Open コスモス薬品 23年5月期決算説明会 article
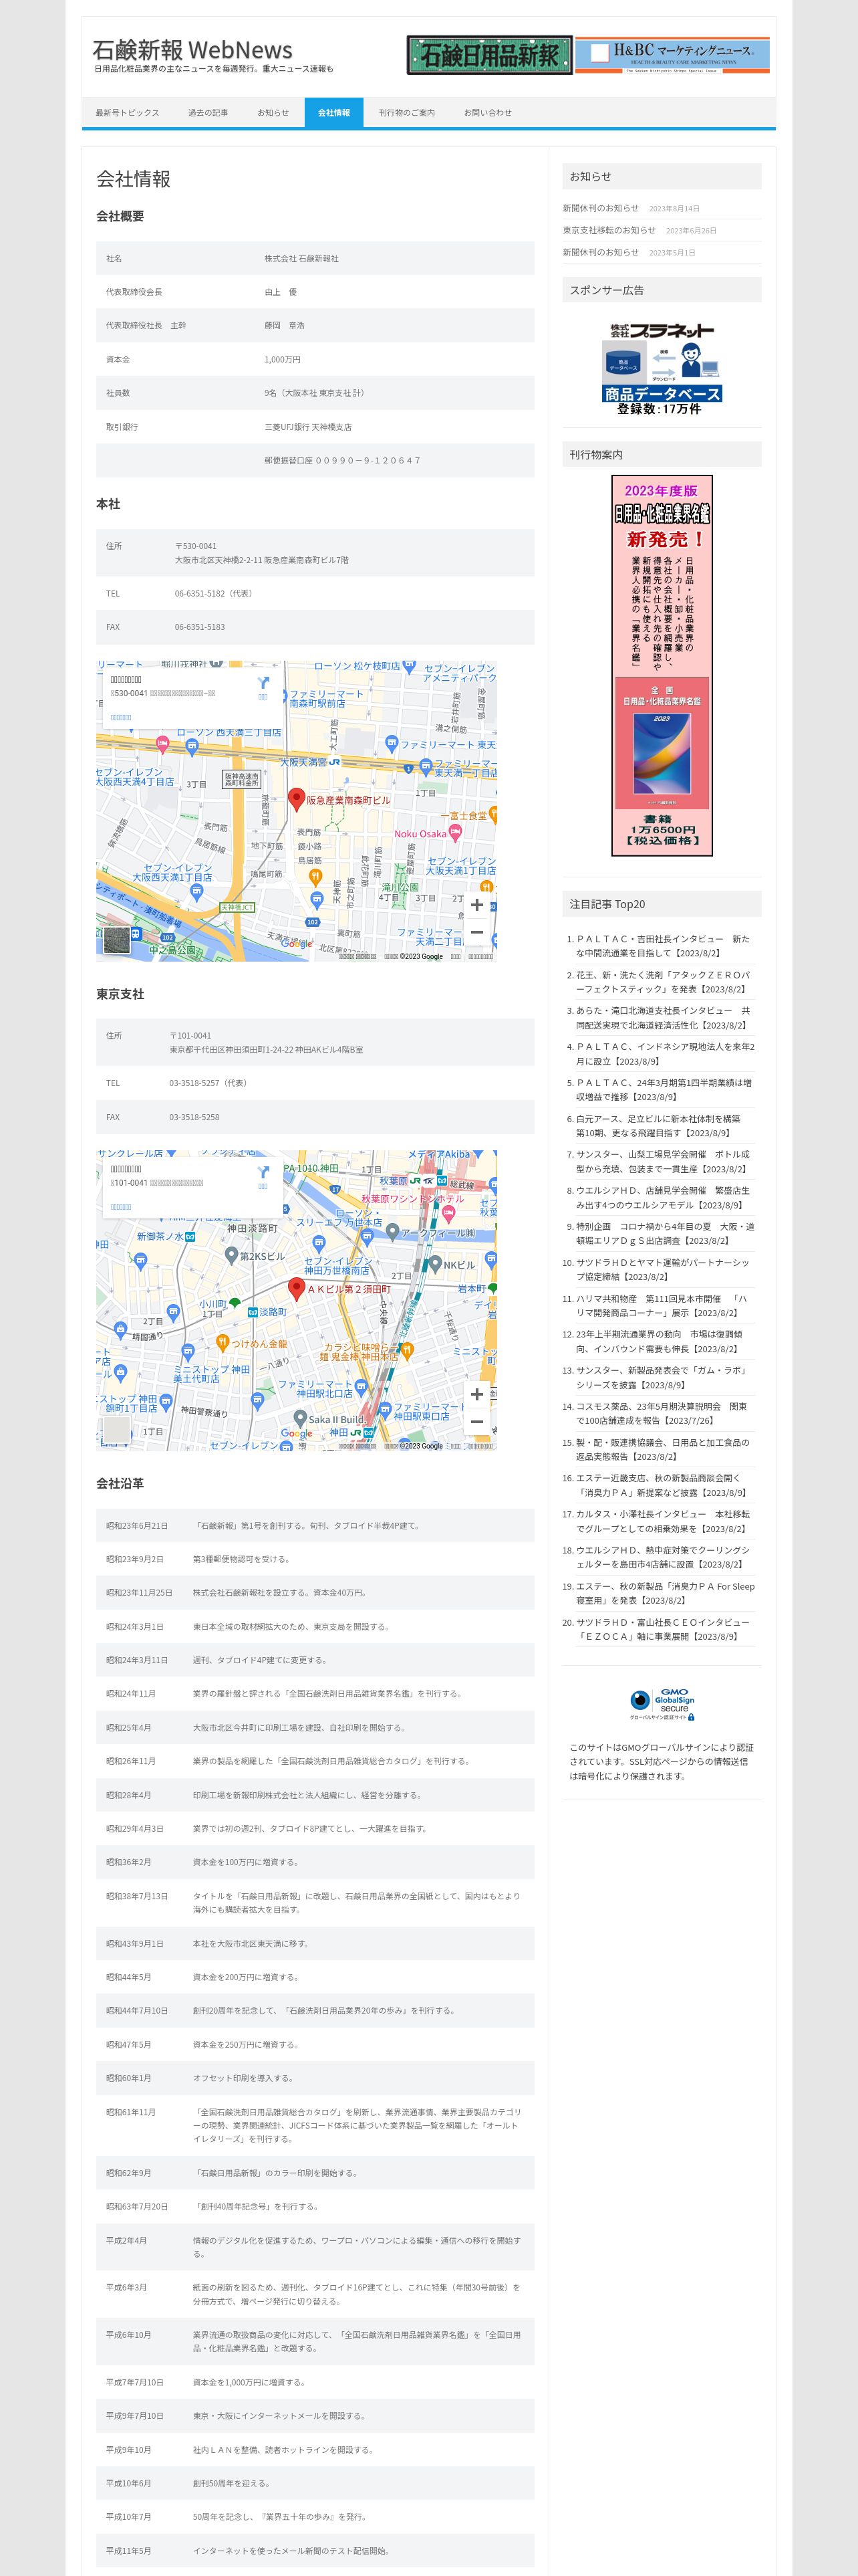 pos(662,1413)
